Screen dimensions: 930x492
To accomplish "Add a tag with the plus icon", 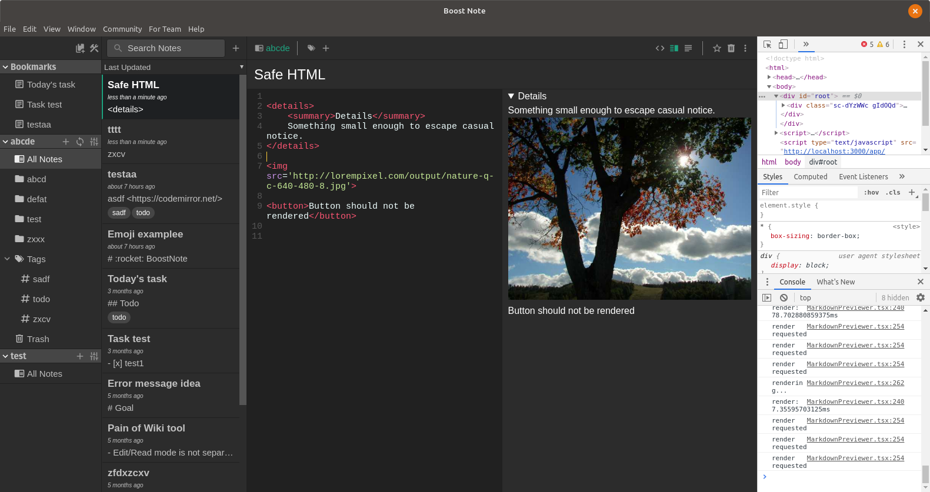I will point(326,48).
